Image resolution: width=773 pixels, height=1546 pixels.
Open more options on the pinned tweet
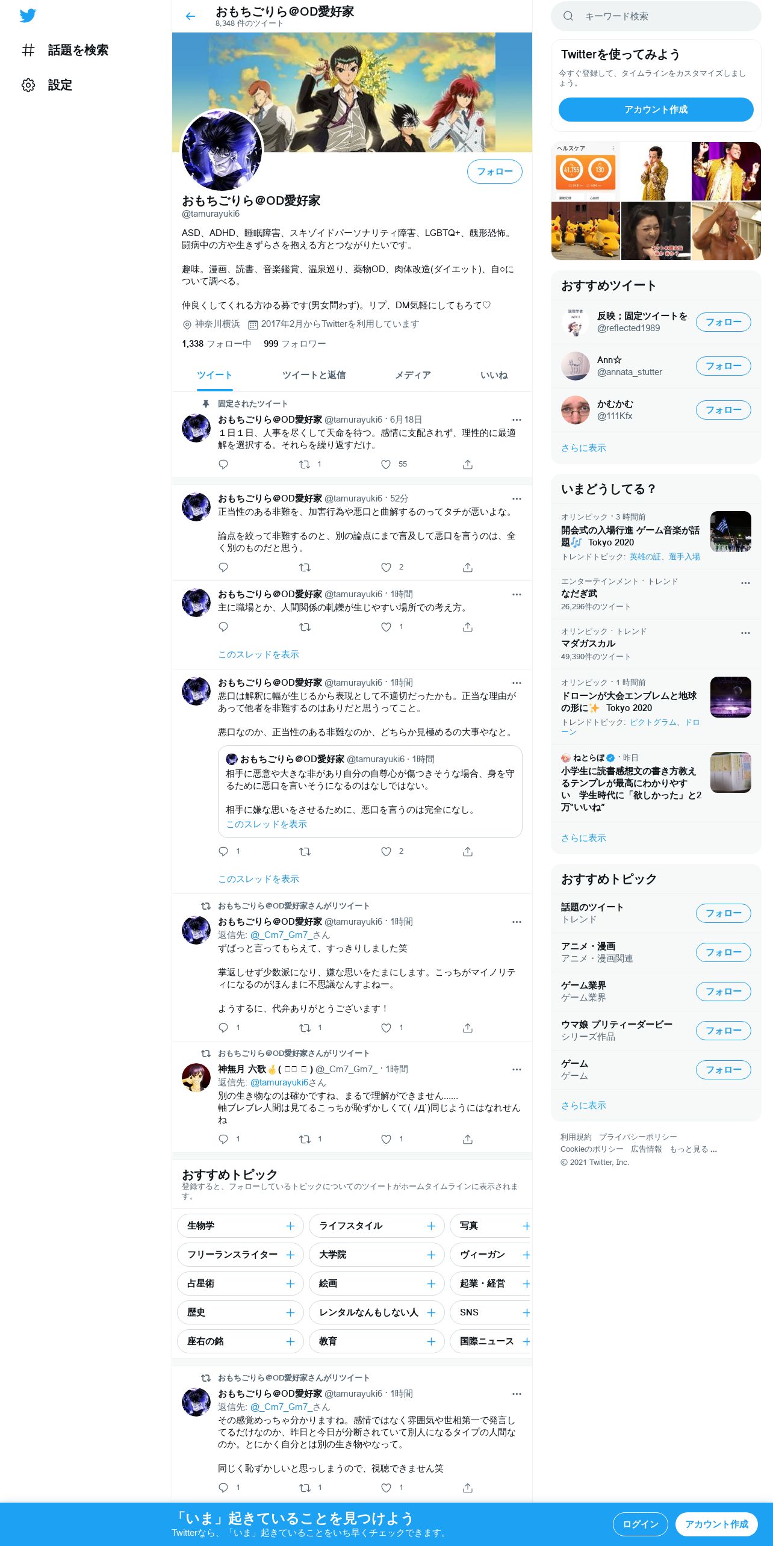click(517, 420)
